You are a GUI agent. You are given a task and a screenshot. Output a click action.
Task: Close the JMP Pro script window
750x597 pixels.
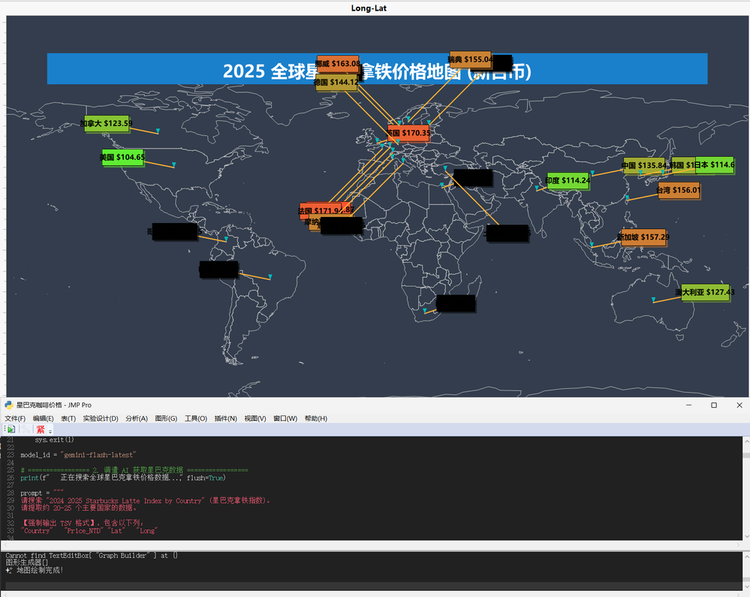click(739, 406)
